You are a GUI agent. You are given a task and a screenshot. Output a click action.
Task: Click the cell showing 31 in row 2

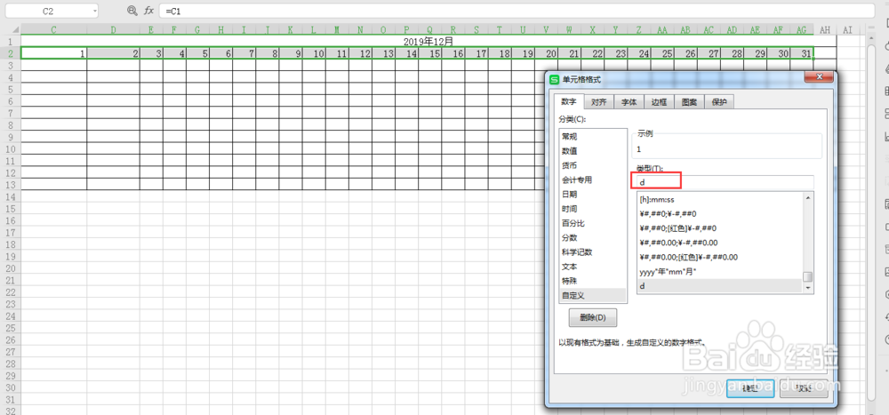pyautogui.click(x=802, y=53)
